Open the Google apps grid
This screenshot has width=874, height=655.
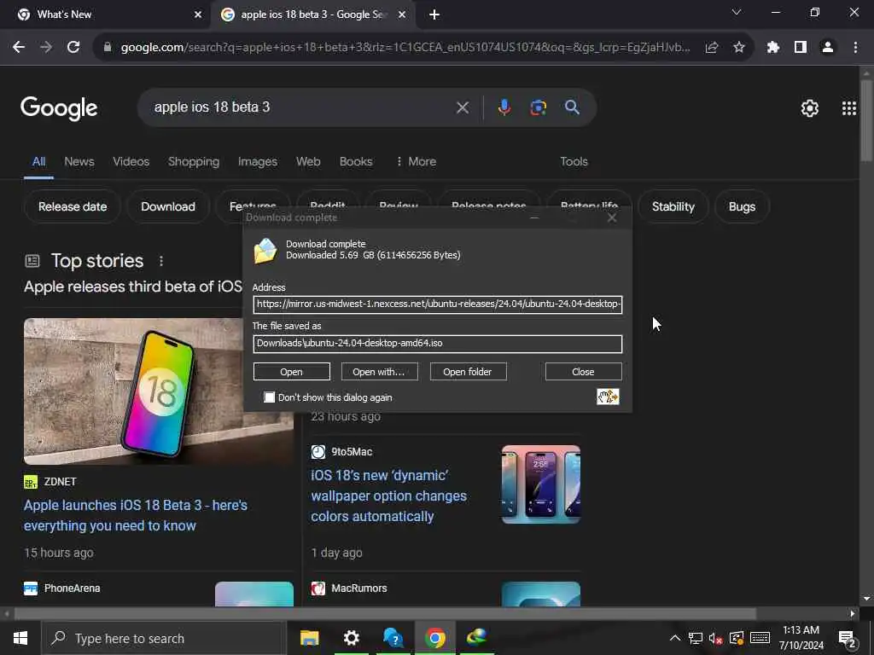(x=848, y=108)
